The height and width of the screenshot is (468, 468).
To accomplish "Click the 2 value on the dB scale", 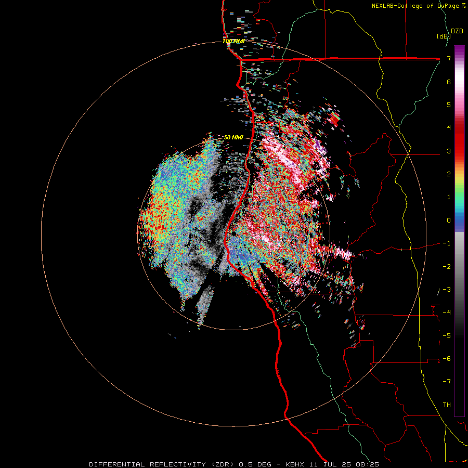I will 449,174.
